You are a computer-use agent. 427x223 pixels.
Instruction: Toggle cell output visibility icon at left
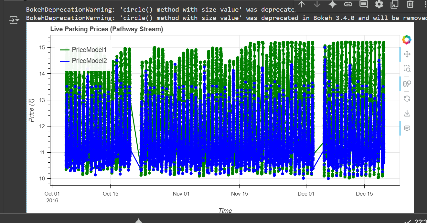pyautogui.click(x=14, y=21)
